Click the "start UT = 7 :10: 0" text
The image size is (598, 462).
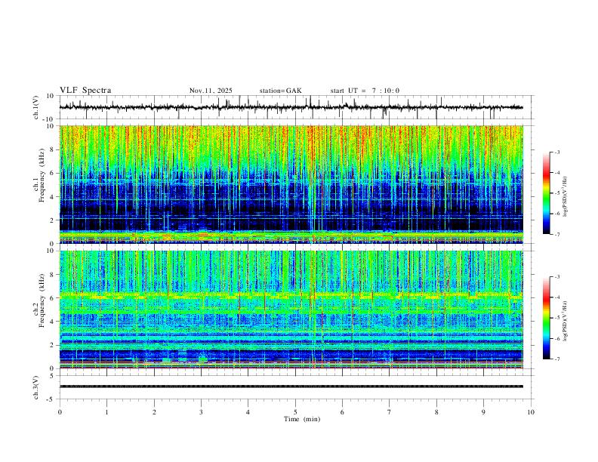tap(365, 91)
